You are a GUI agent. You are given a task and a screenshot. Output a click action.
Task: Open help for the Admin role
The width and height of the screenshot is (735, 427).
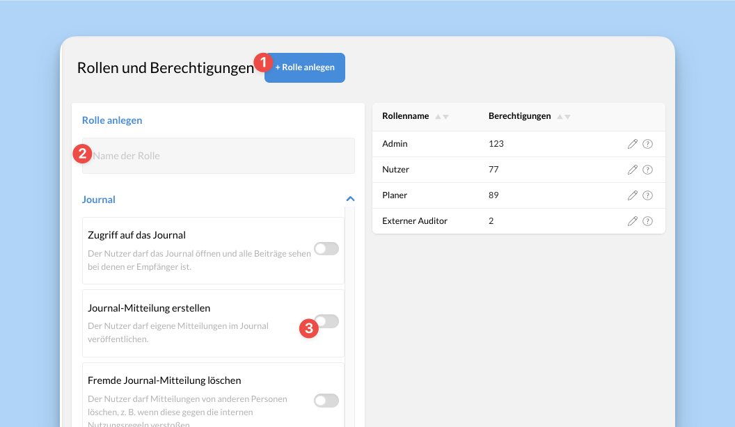pyautogui.click(x=647, y=144)
